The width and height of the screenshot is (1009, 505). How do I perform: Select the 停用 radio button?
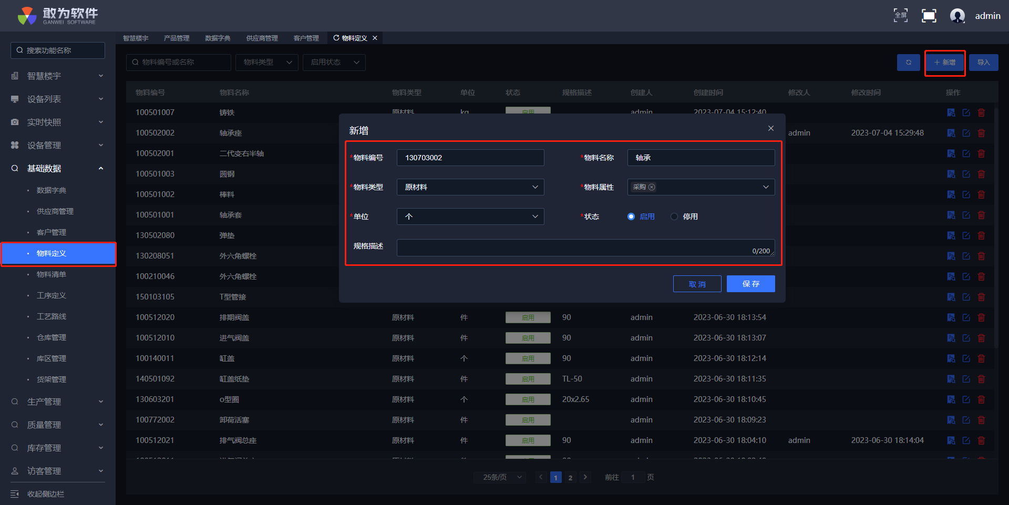click(674, 217)
